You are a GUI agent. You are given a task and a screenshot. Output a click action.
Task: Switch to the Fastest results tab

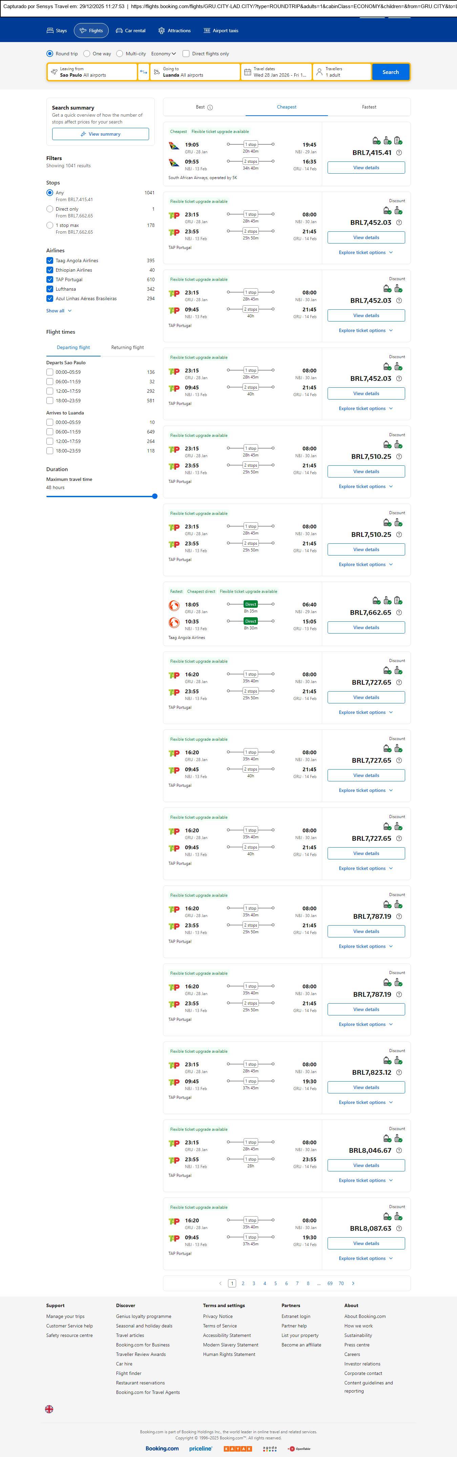[369, 107]
